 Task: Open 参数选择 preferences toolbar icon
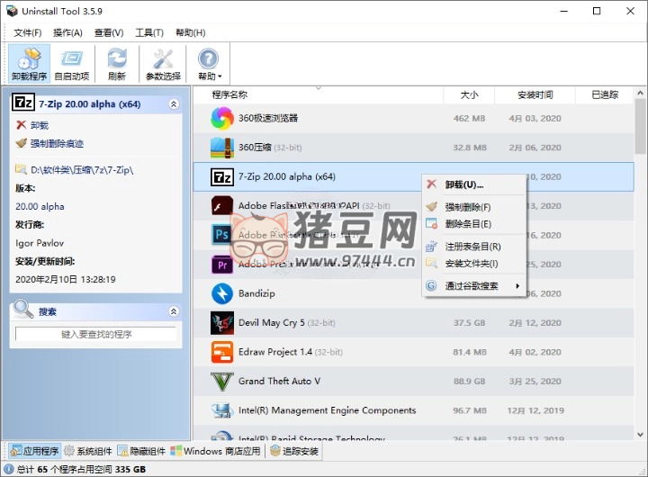[163, 63]
